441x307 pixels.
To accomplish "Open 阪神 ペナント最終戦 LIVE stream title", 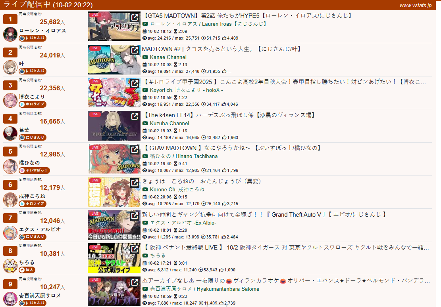I will click(x=286, y=248).
